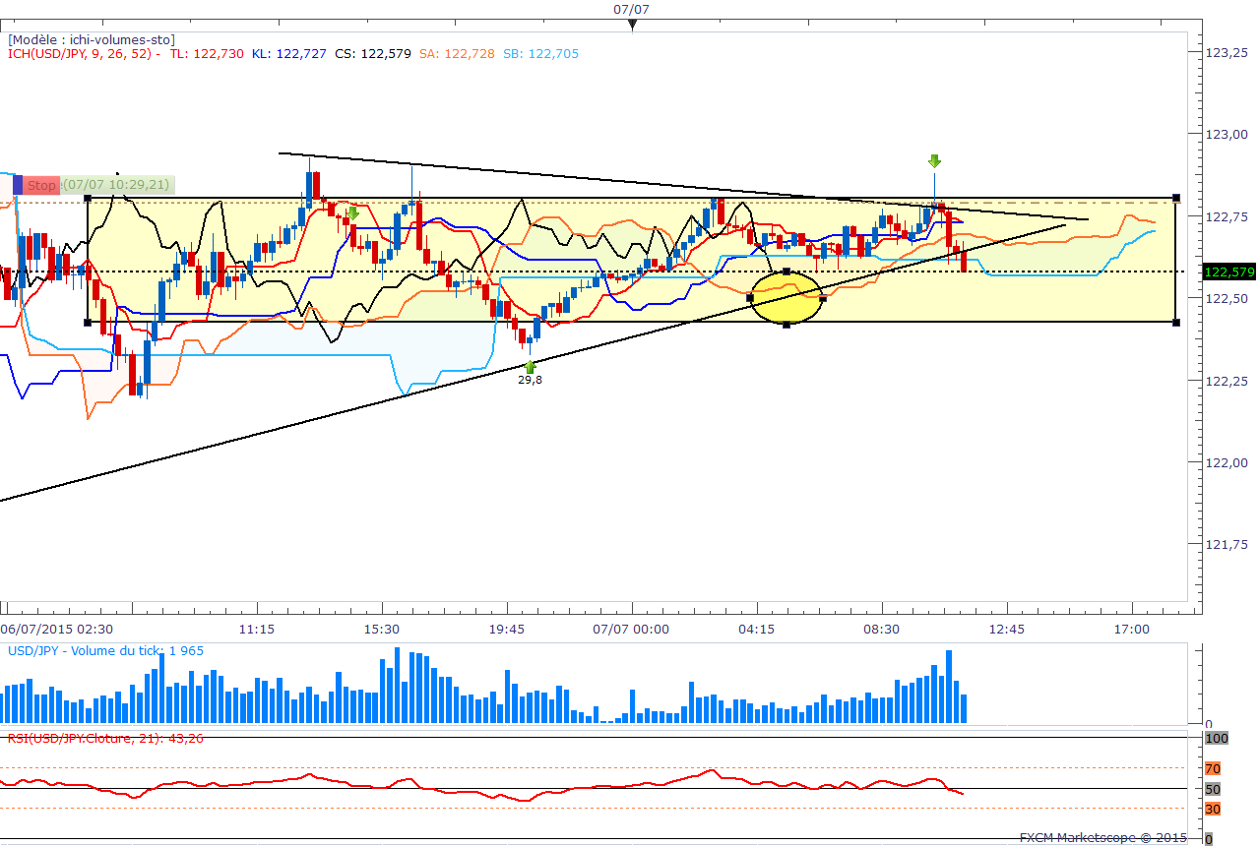This screenshot has width=1259, height=846.
Task: Click the bottom-right handle of the yellow rectangle
Action: coord(1177,322)
